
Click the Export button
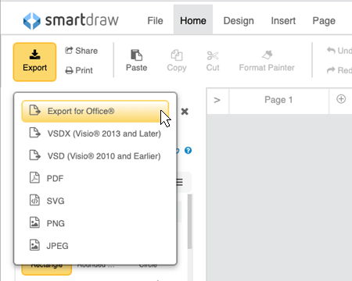pos(34,62)
